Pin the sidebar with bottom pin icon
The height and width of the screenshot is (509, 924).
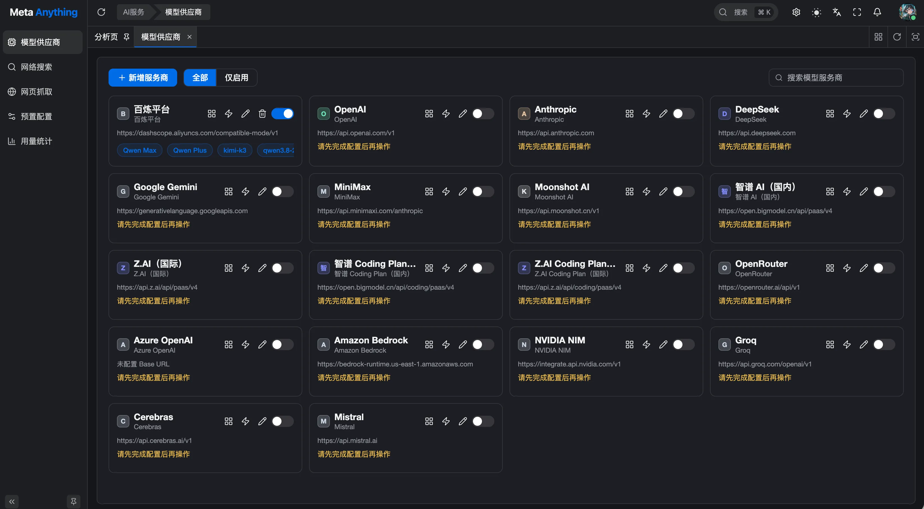74,501
